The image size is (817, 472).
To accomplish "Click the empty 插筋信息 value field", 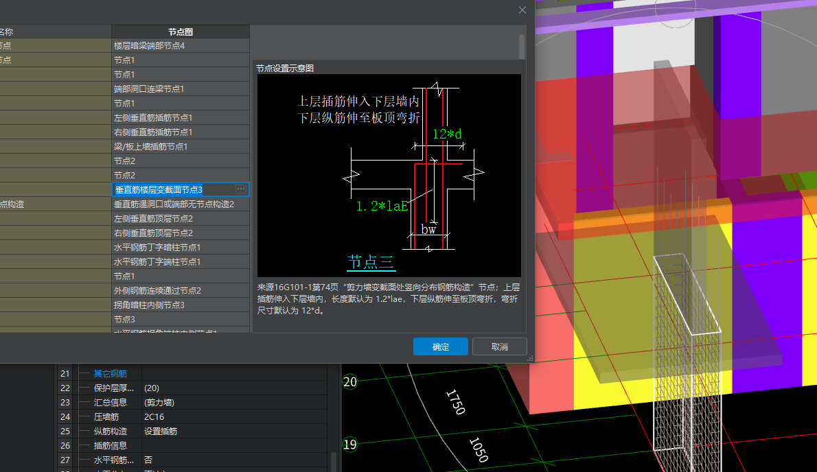I will point(235,445).
